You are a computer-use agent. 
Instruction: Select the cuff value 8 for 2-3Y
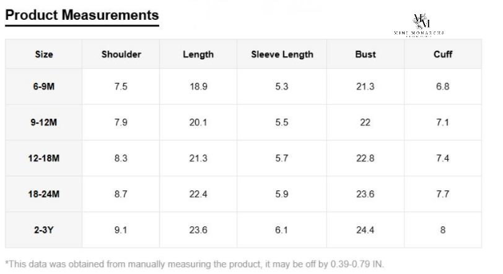click(443, 230)
